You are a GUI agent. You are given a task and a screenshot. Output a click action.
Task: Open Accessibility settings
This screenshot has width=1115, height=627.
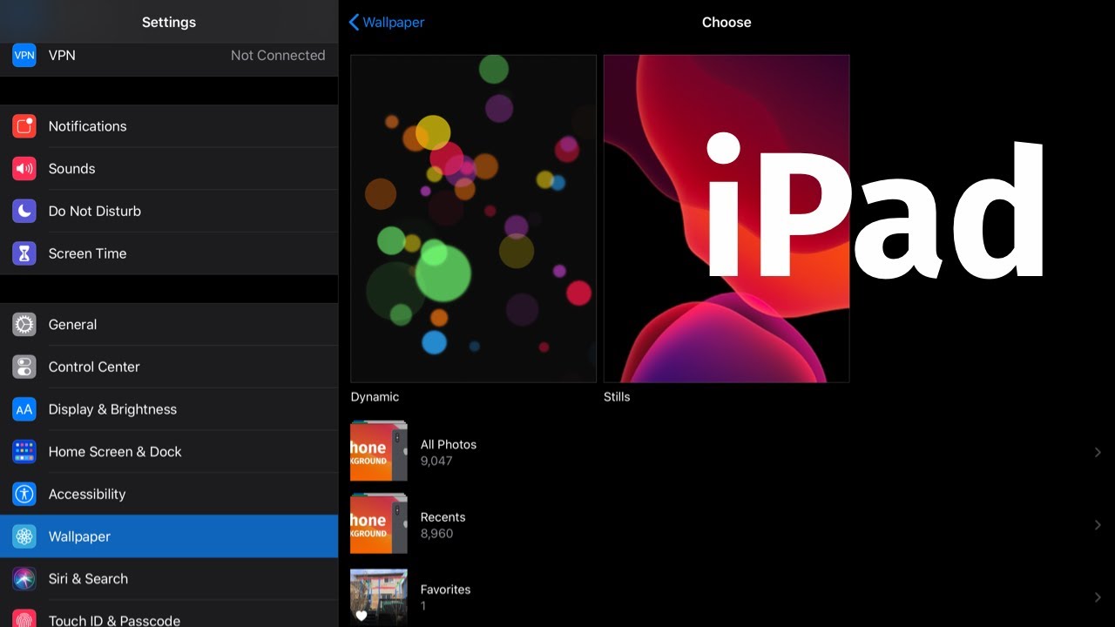tap(169, 494)
